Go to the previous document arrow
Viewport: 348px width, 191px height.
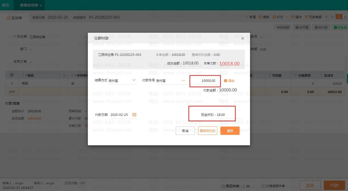pos(327,17)
